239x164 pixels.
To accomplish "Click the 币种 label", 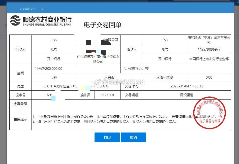I will coord(54,77).
